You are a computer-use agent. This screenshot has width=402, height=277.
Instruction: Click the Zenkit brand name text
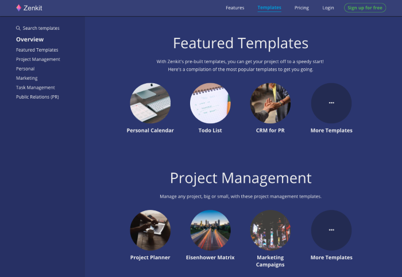pos(33,8)
